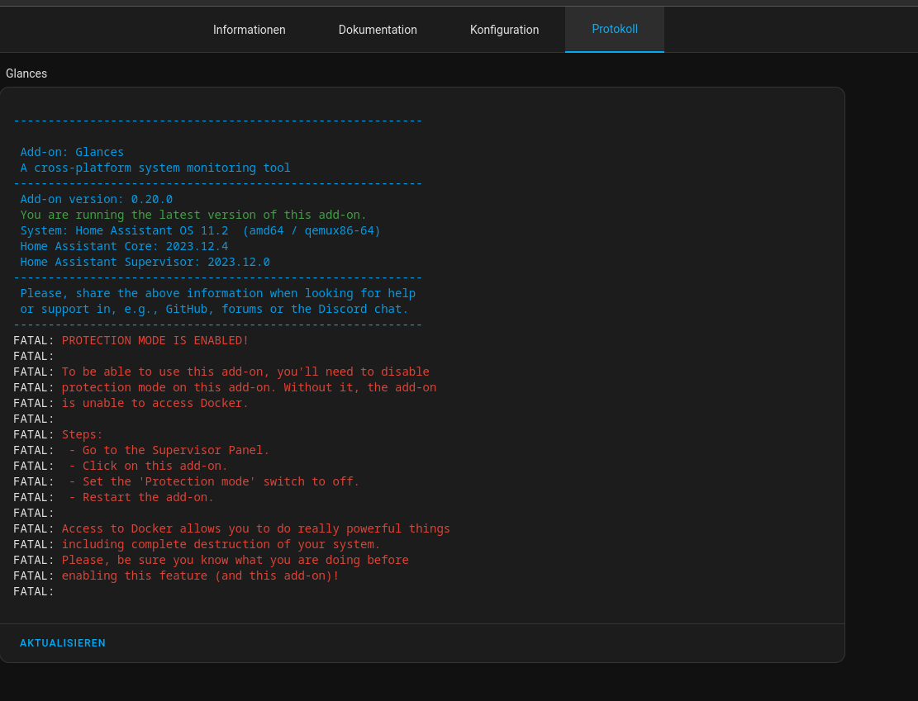
Task: Click 'including complete destruction of your system.' line
Action: pyautogui.click(x=221, y=545)
